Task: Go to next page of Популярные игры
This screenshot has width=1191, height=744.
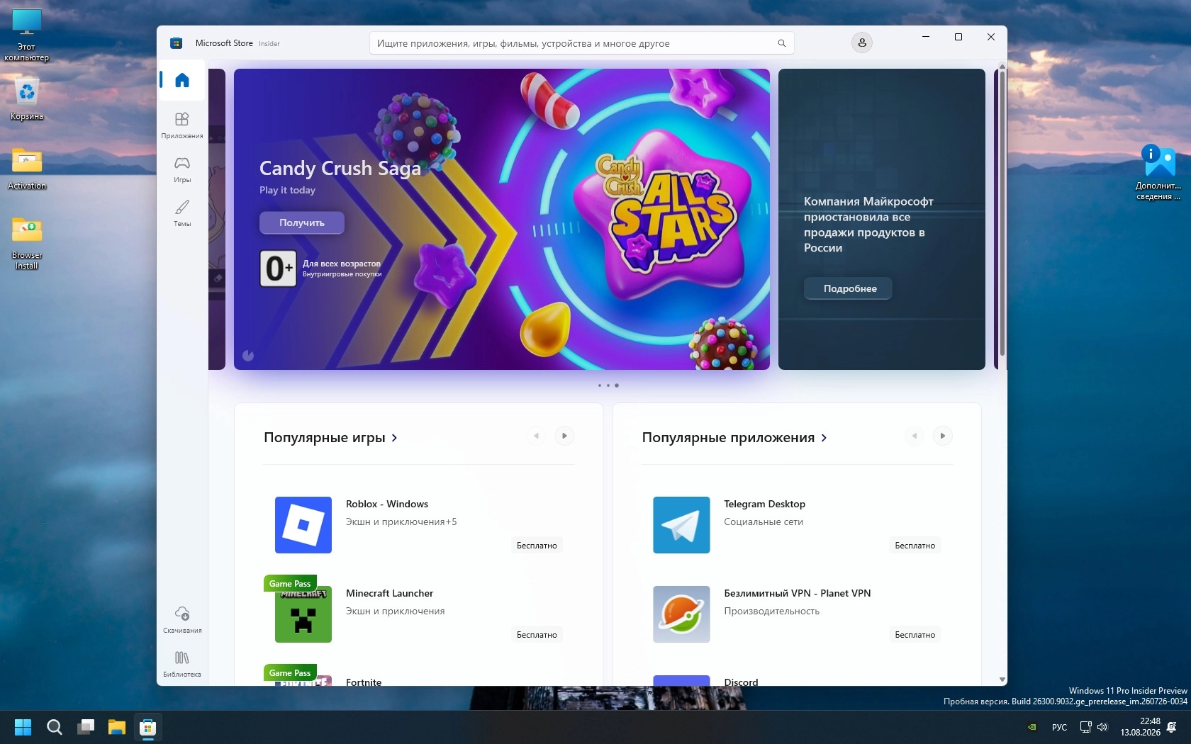Action: click(x=564, y=436)
